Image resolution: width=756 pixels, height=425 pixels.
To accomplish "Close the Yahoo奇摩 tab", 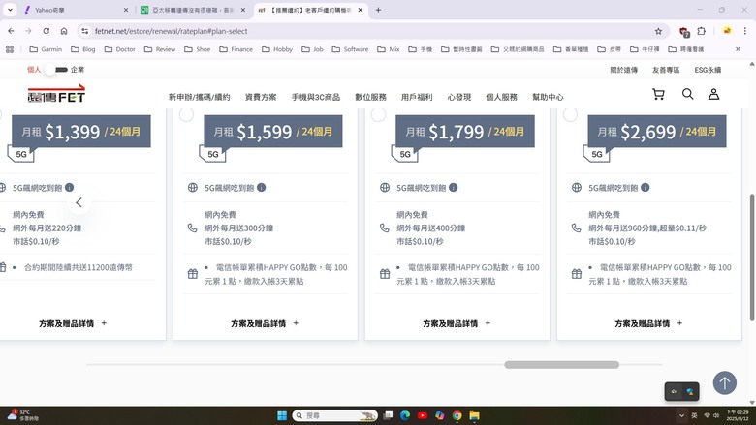I will coord(126,10).
